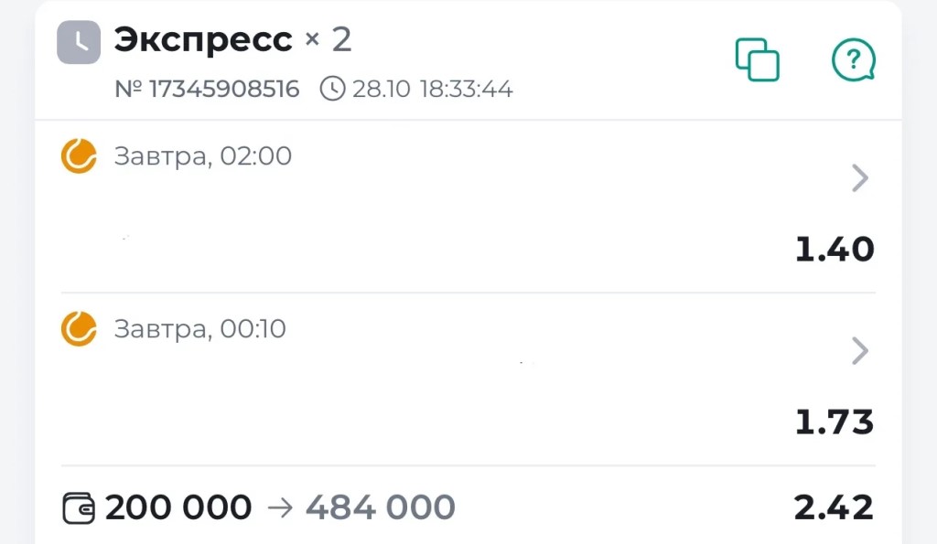Expand the Завтра, 00:10 event chevron

click(x=859, y=350)
